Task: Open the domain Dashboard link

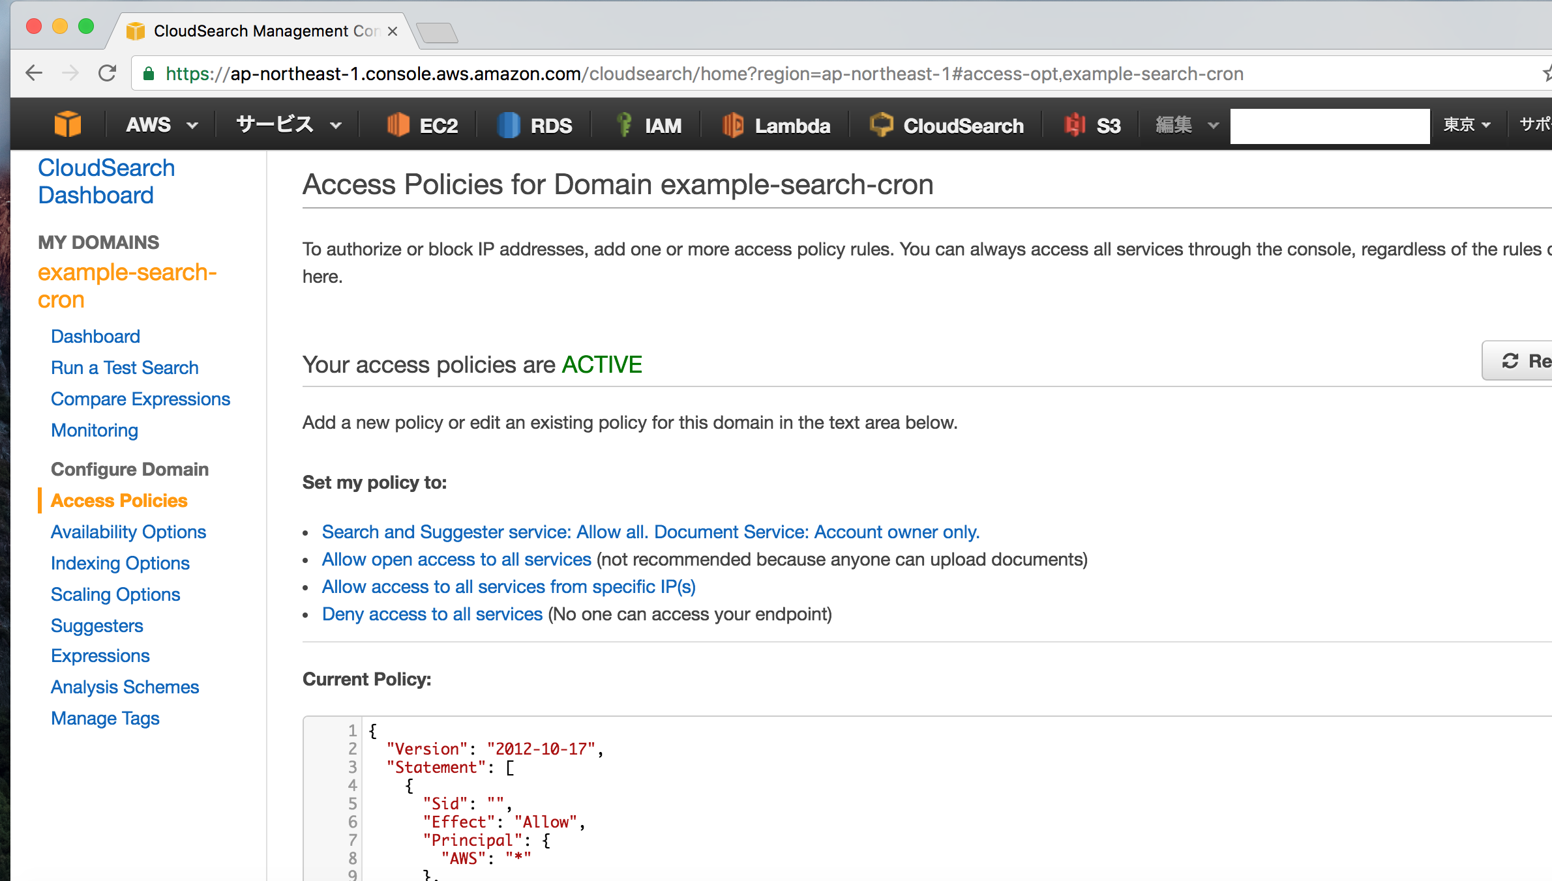Action: coord(95,336)
